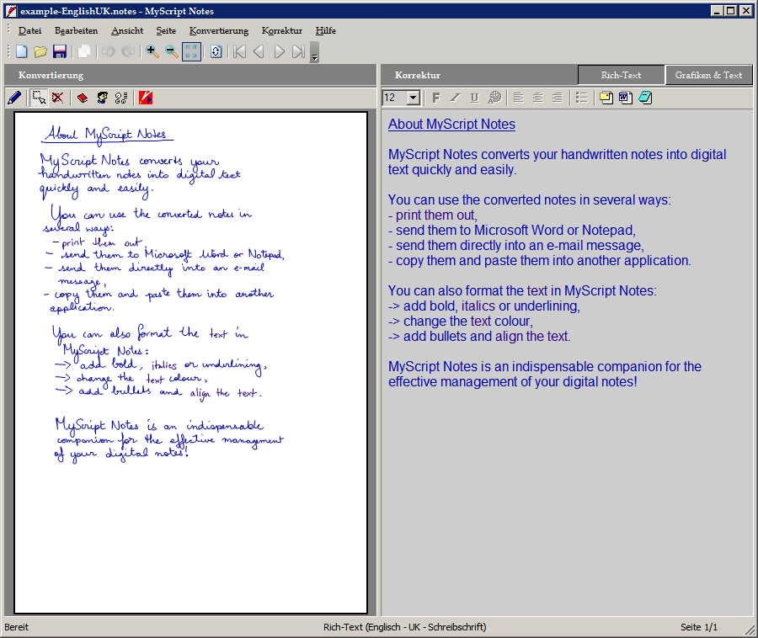Click the delete selection red X icon
The width and height of the screenshot is (758, 638).
point(58,98)
